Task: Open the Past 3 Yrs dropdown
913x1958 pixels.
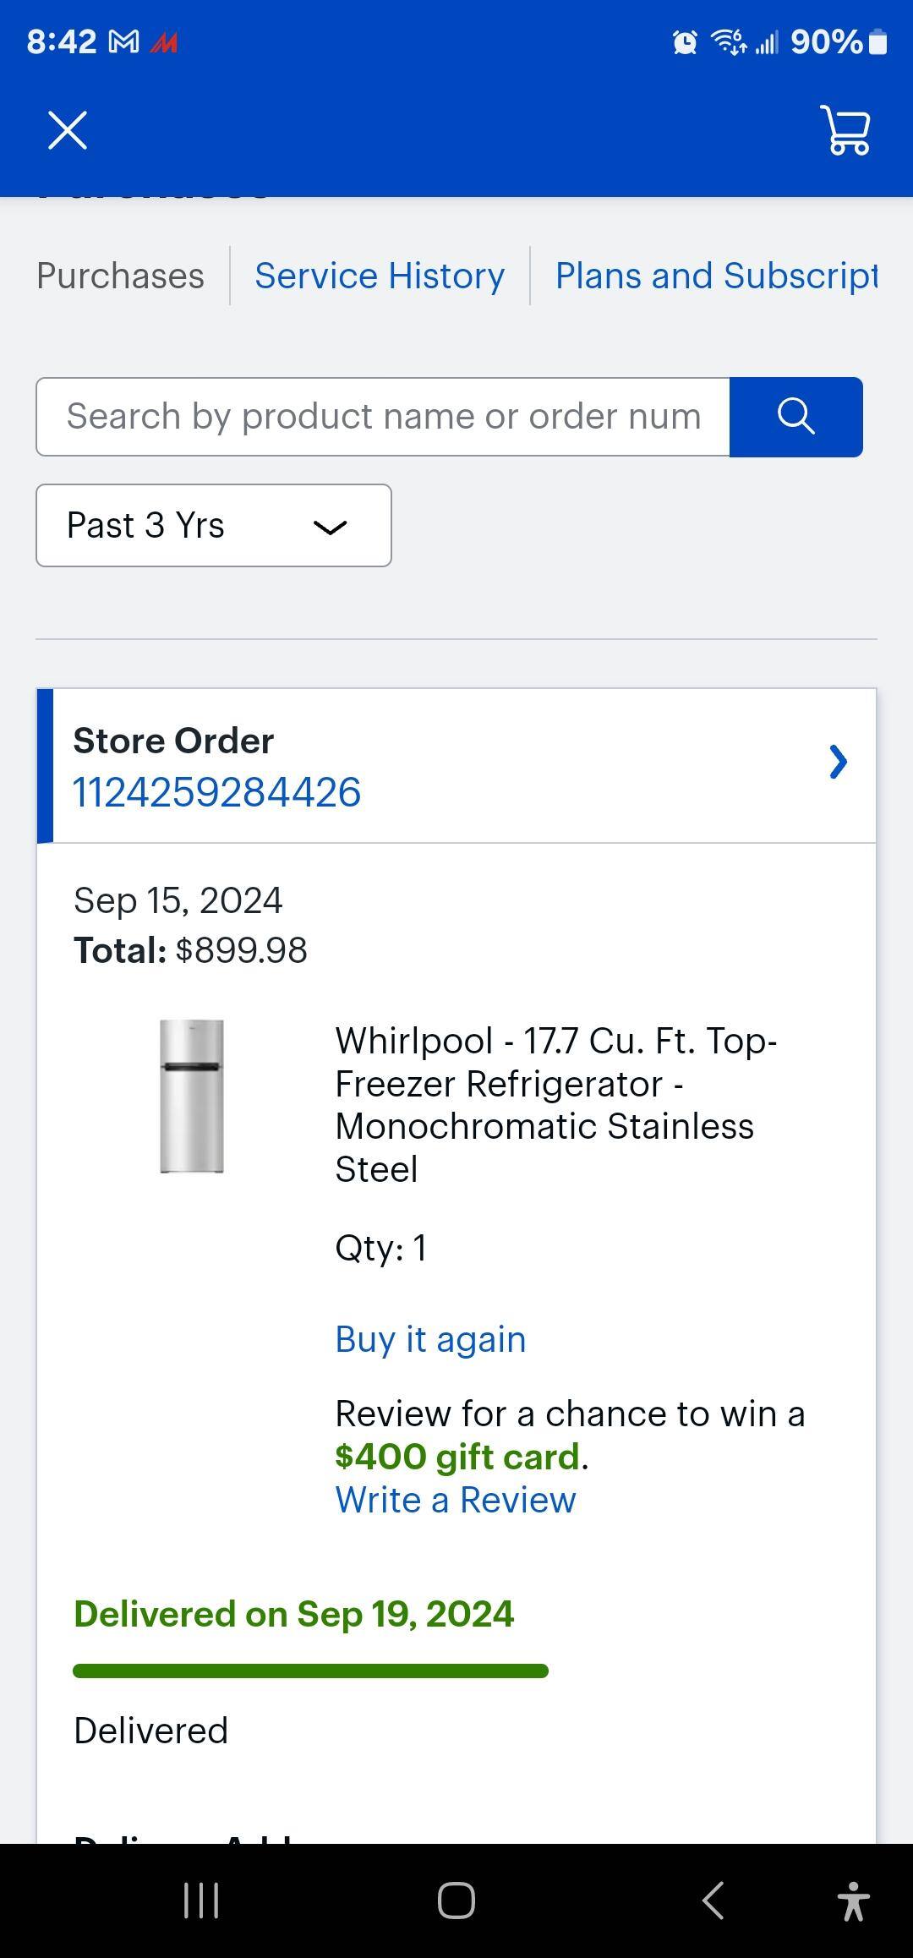Action: coord(213,526)
